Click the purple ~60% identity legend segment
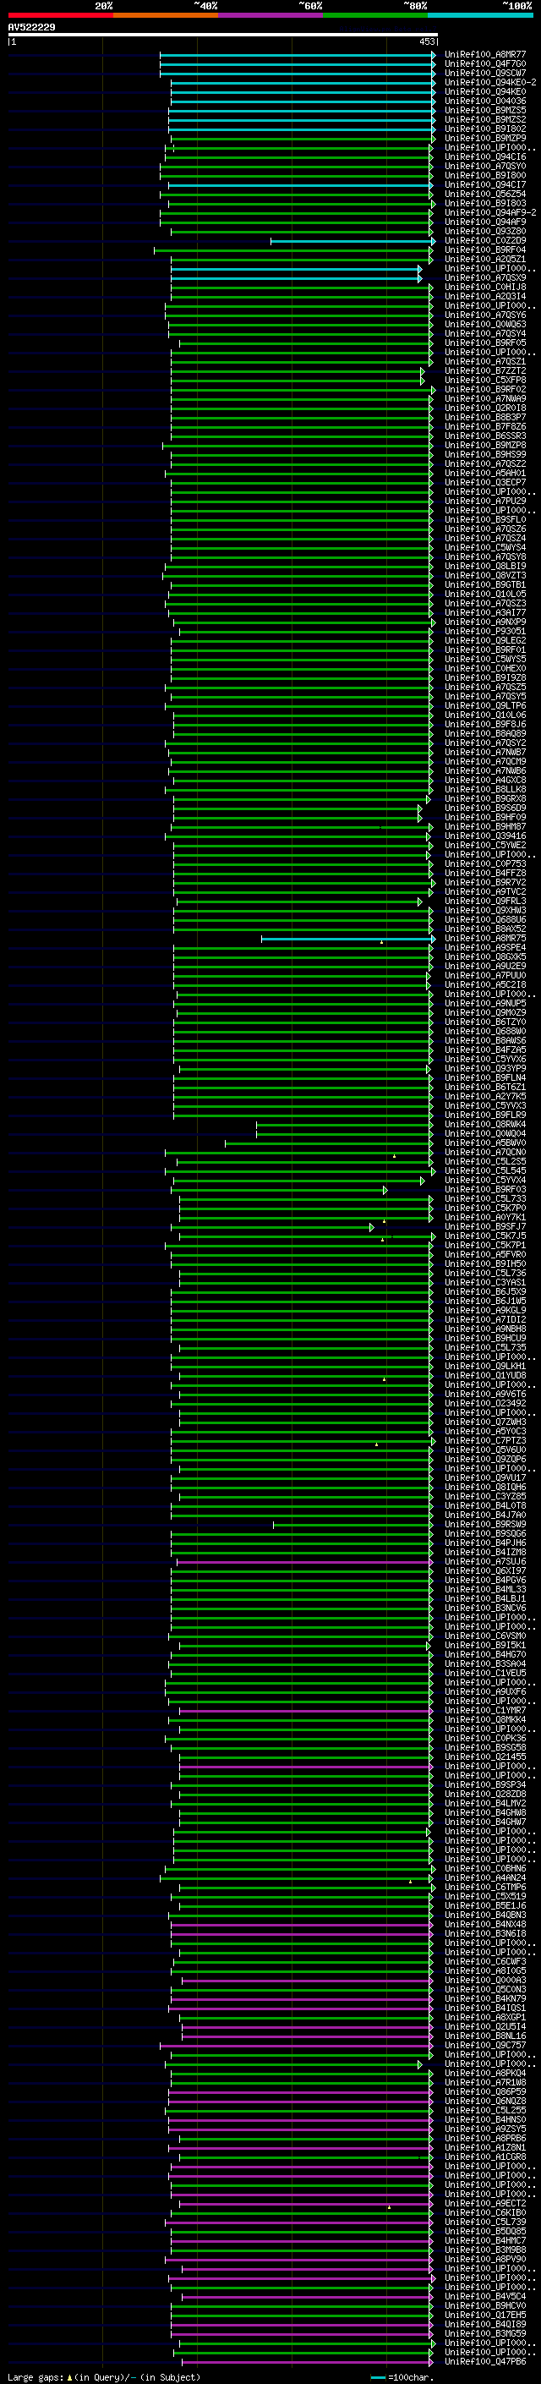This screenshot has height=2384, width=541. point(271,15)
